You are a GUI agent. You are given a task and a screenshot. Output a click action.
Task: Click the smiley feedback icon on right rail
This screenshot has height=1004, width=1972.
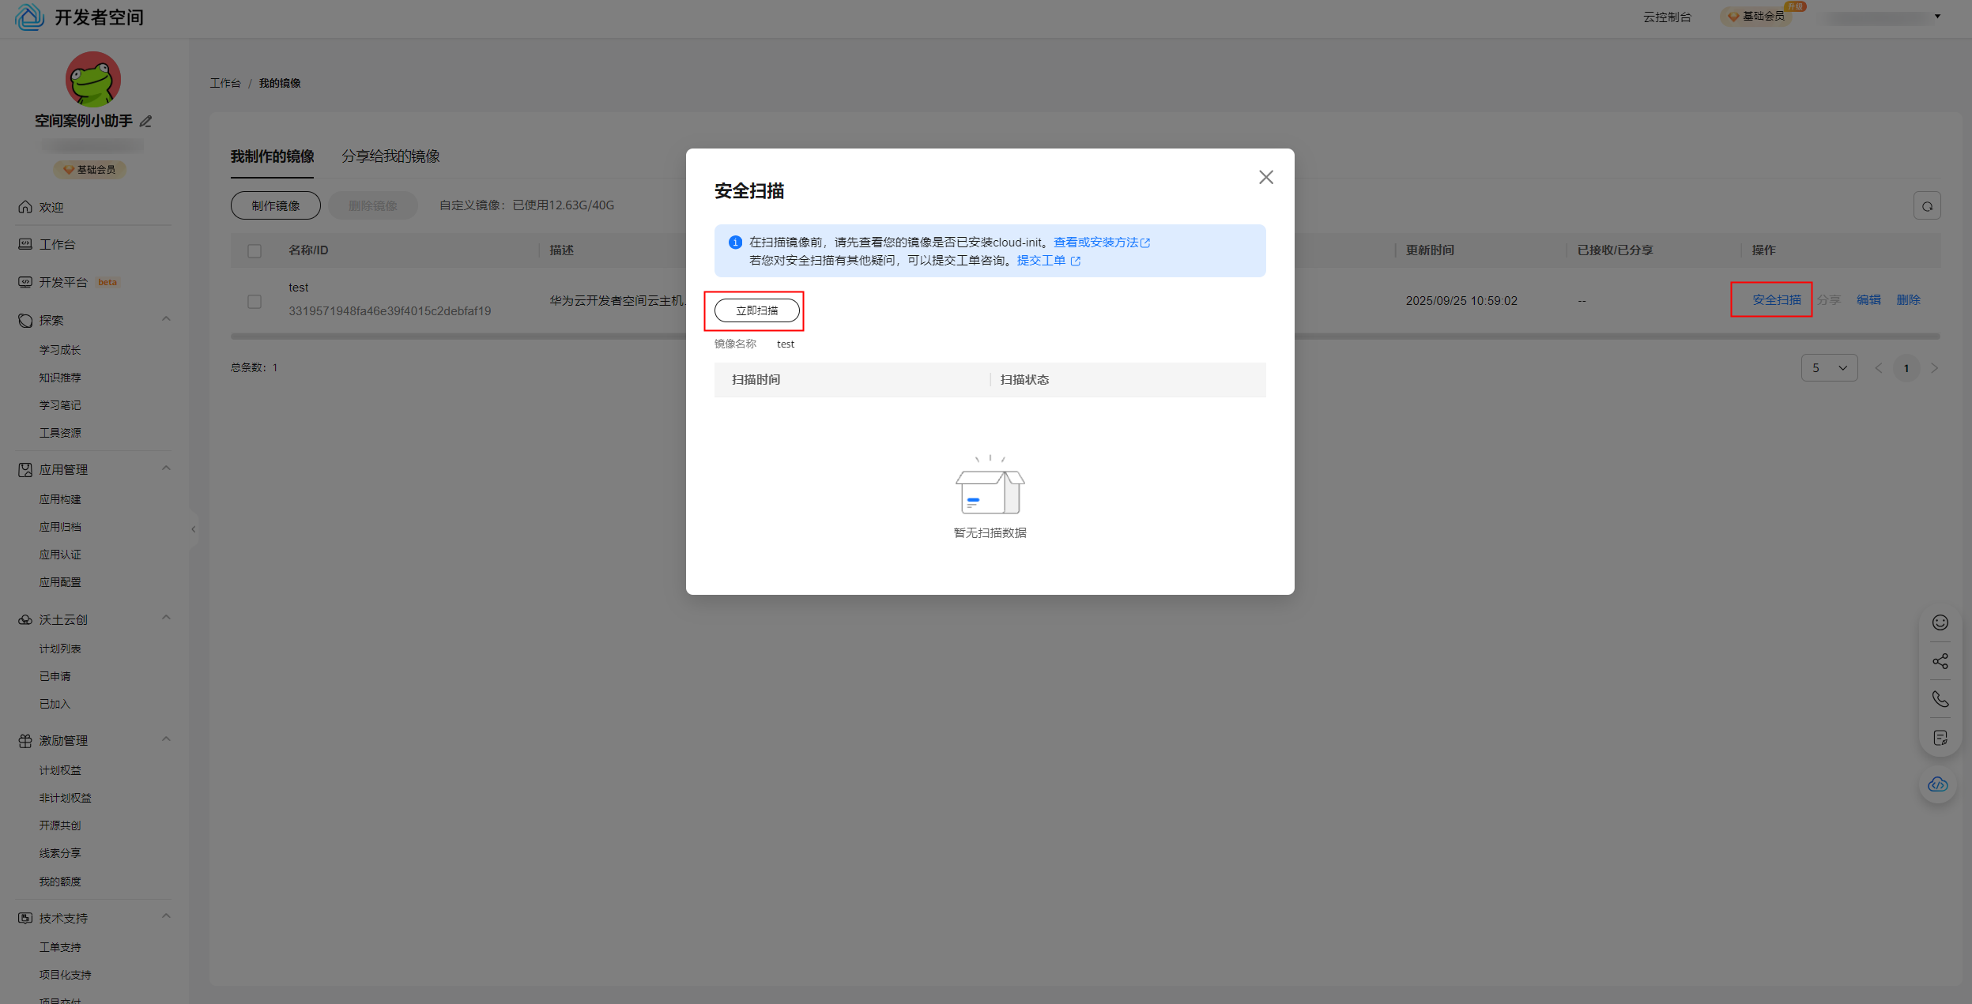tap(1940, 622)
